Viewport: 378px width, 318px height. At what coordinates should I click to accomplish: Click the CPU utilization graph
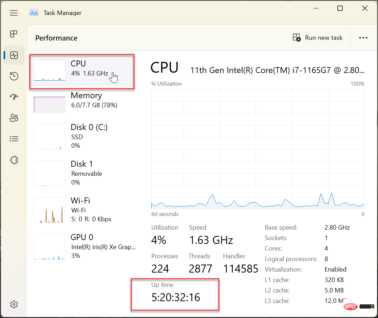pyautogui.click(x=257, y=149)
